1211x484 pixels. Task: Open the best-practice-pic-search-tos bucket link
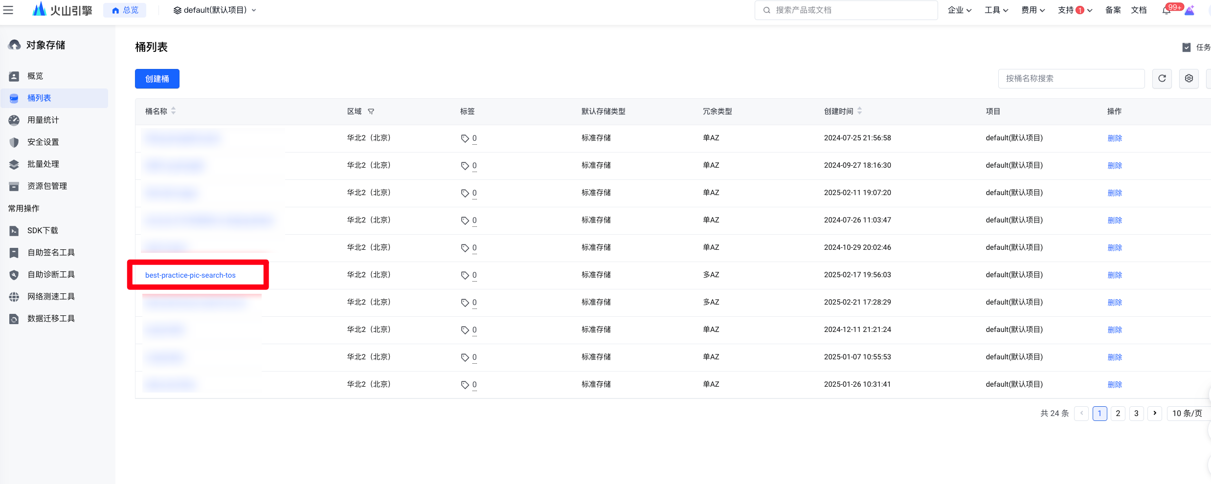[x=190, y=275]
